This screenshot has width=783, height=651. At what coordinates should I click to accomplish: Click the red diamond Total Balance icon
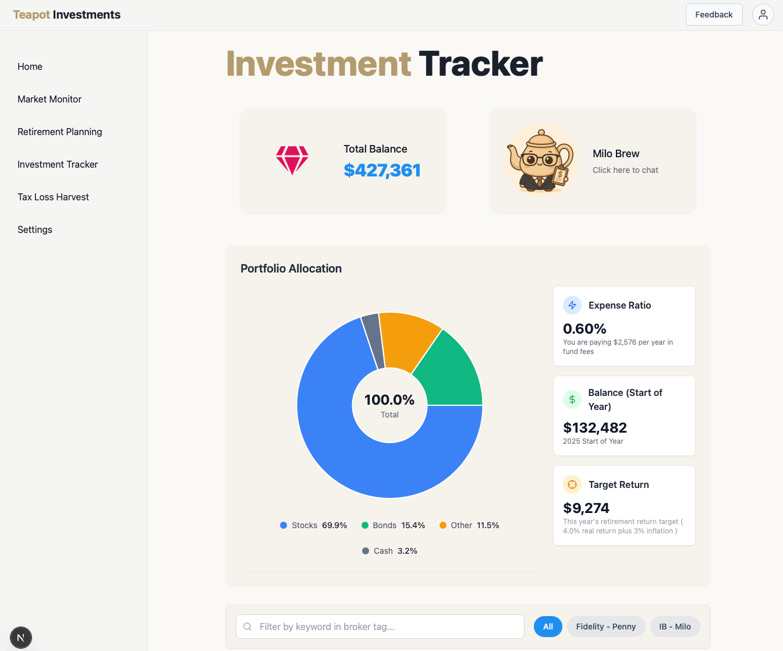click(292, 160)
